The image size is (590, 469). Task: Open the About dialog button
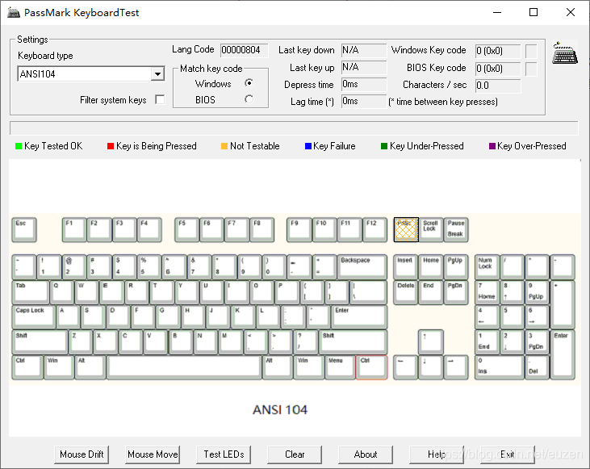tap(366, 454)
